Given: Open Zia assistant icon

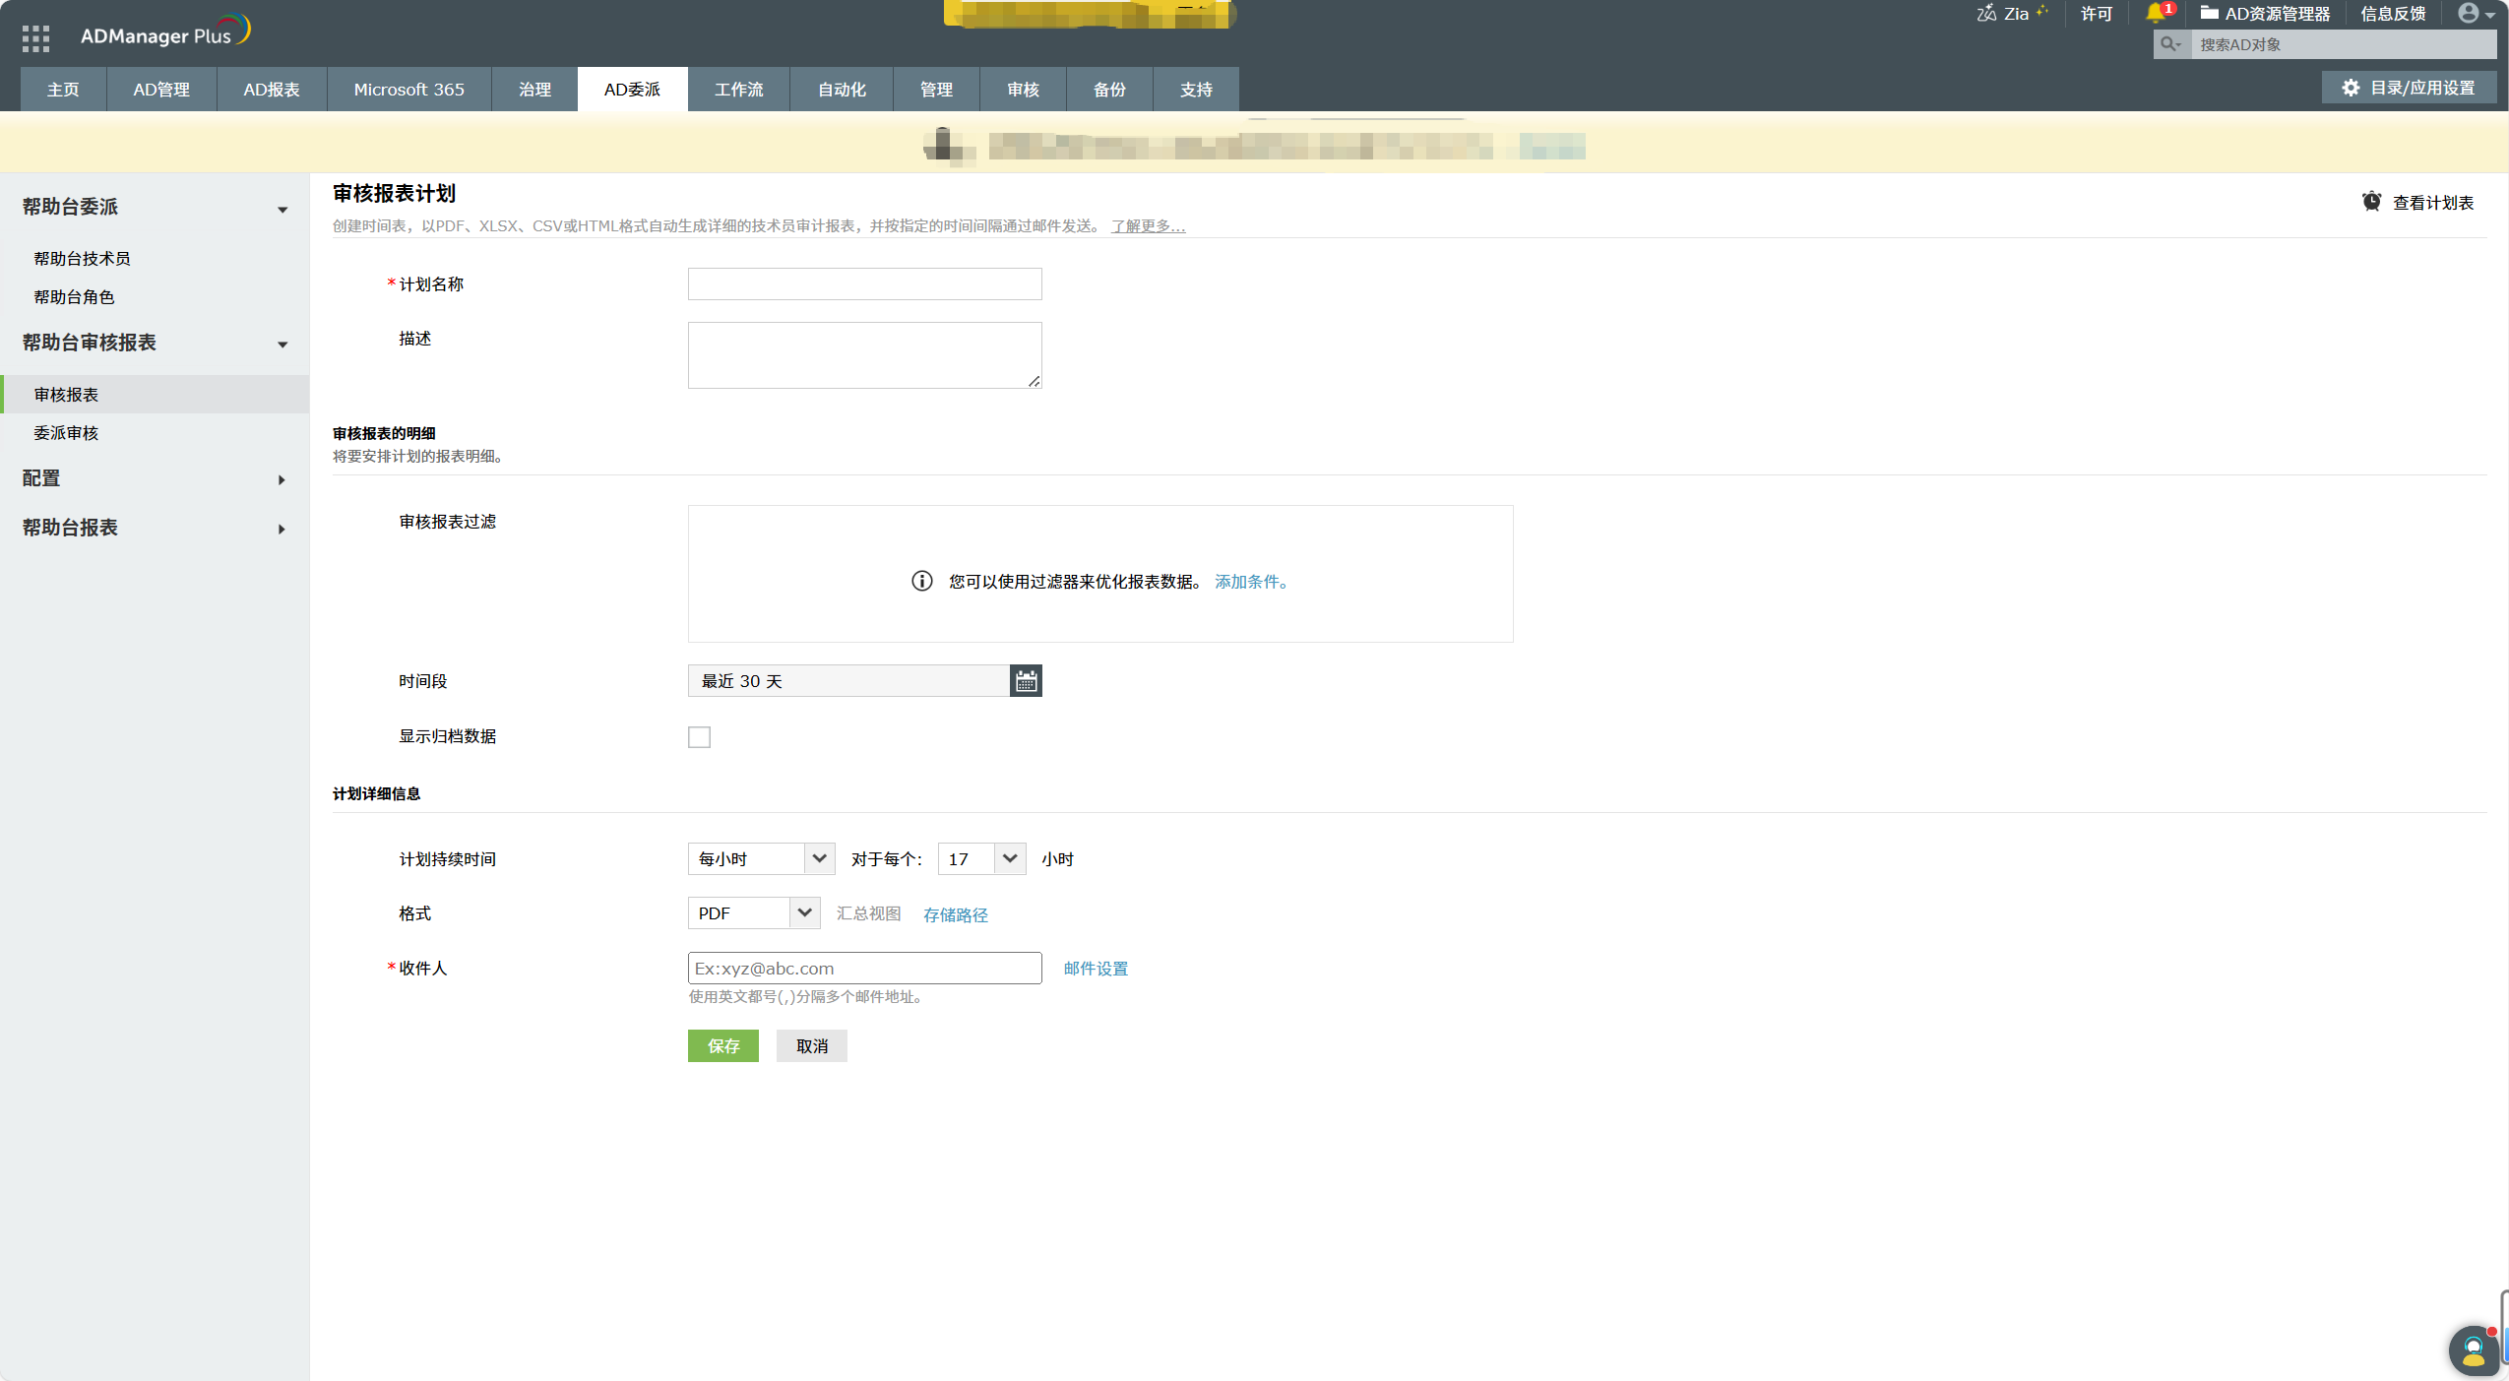Looking at the screenshot, I should click(x=1987, y=13).
